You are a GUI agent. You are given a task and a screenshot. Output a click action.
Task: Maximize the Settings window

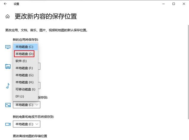click(174, 4)
